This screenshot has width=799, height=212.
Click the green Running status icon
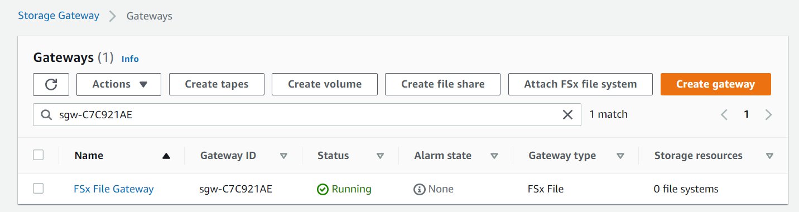[323, 189]
